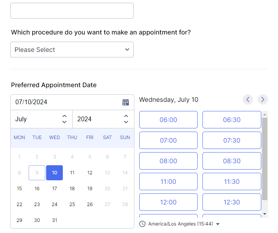Choose the 07:30 time slot
Viewport: 278px width, 233px height.
point(231,140)
